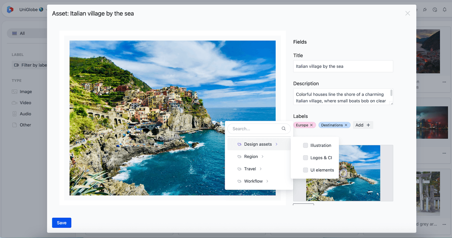Select the Audio type filter icon

14,114
